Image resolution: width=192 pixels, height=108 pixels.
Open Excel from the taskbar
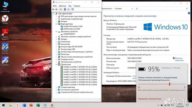[x=38, y=105]
